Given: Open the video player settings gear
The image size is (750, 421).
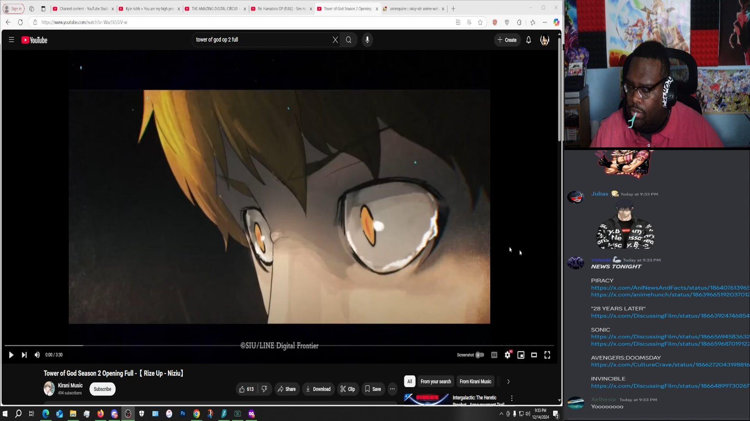Looking at the screenshot, I should (507, 355).
